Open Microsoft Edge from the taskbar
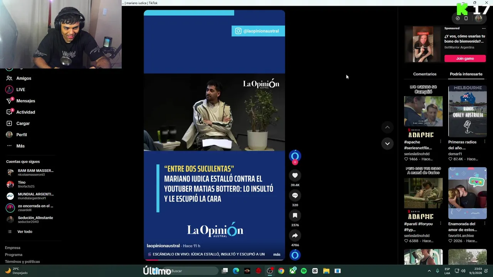The image size is (493, 277). click(236, 271)
